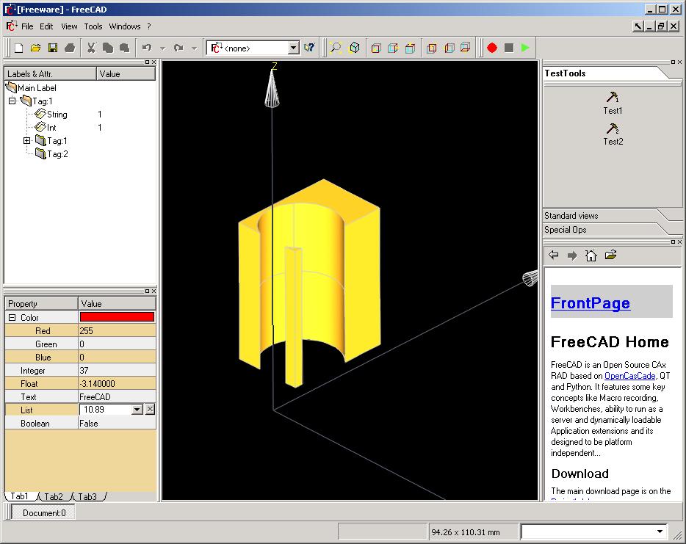Collapse the Color property group
The height and width of the screenshot is (544, 686).
pyautogui.click(x=12, y=318)
